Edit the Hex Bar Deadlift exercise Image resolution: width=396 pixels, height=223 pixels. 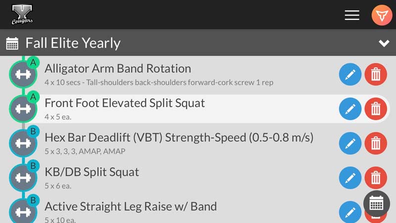coord(350,143)
